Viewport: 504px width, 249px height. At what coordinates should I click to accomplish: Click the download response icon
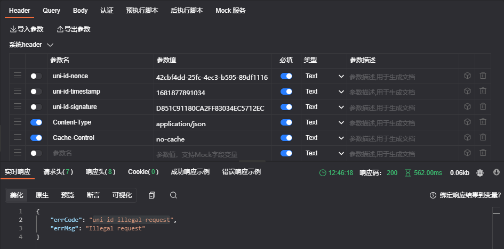coord(496,173)
